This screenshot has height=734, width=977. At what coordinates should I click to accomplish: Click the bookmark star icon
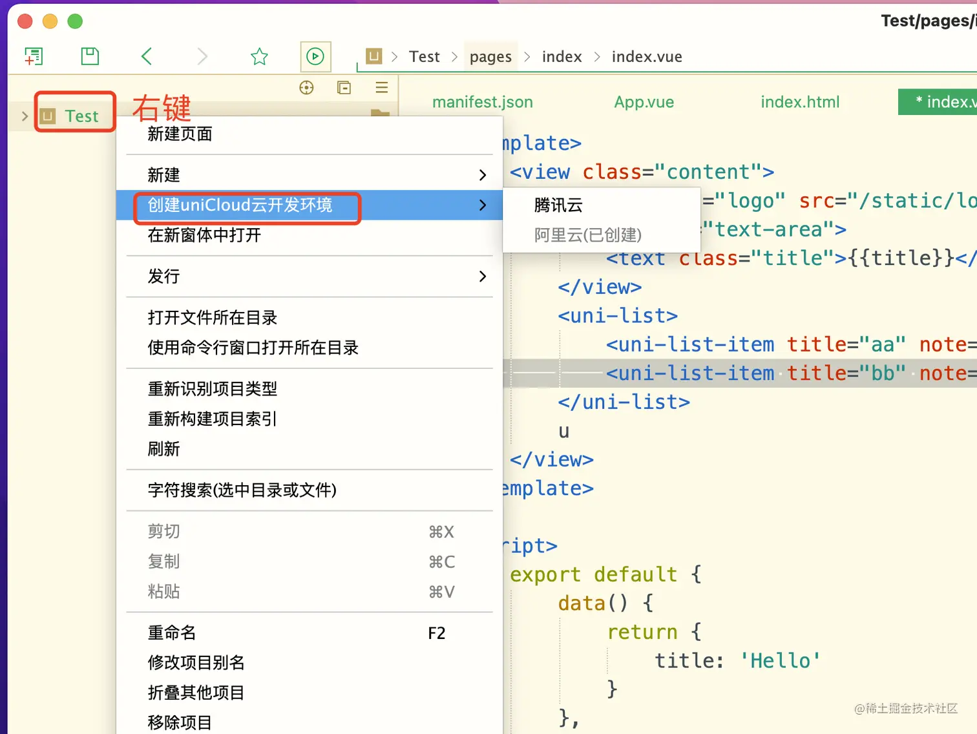tap(259, 56)
